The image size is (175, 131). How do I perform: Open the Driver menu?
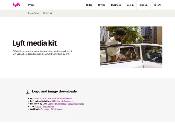tap(101, 5)
